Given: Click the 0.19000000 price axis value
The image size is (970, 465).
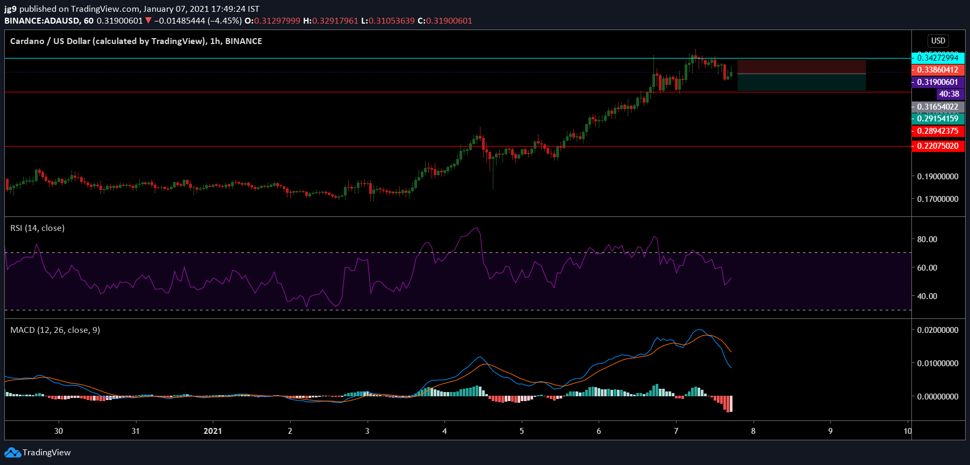Looking at the screenshot, I should pyautogui.click(x=938, y=177).
